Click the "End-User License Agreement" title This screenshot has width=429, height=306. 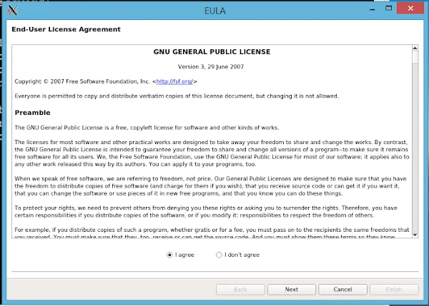click(66, 29)
